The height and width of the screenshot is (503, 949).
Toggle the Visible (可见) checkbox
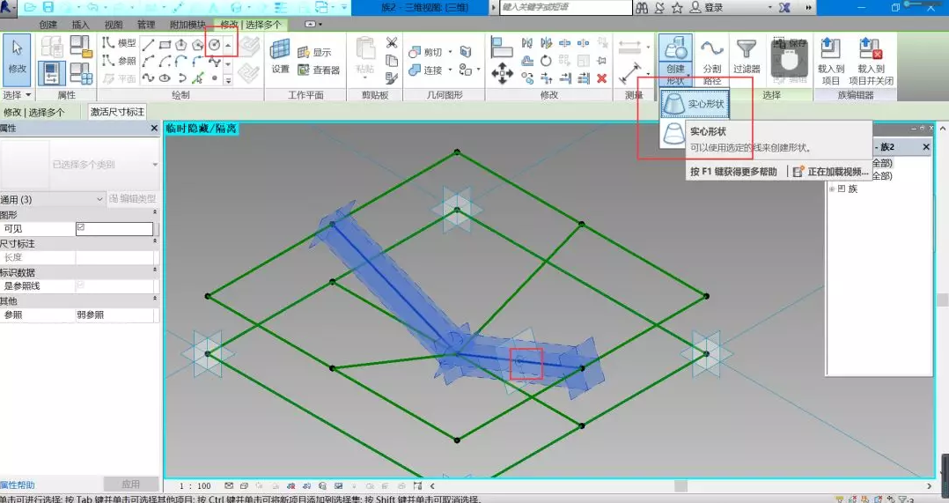(81, 228)
